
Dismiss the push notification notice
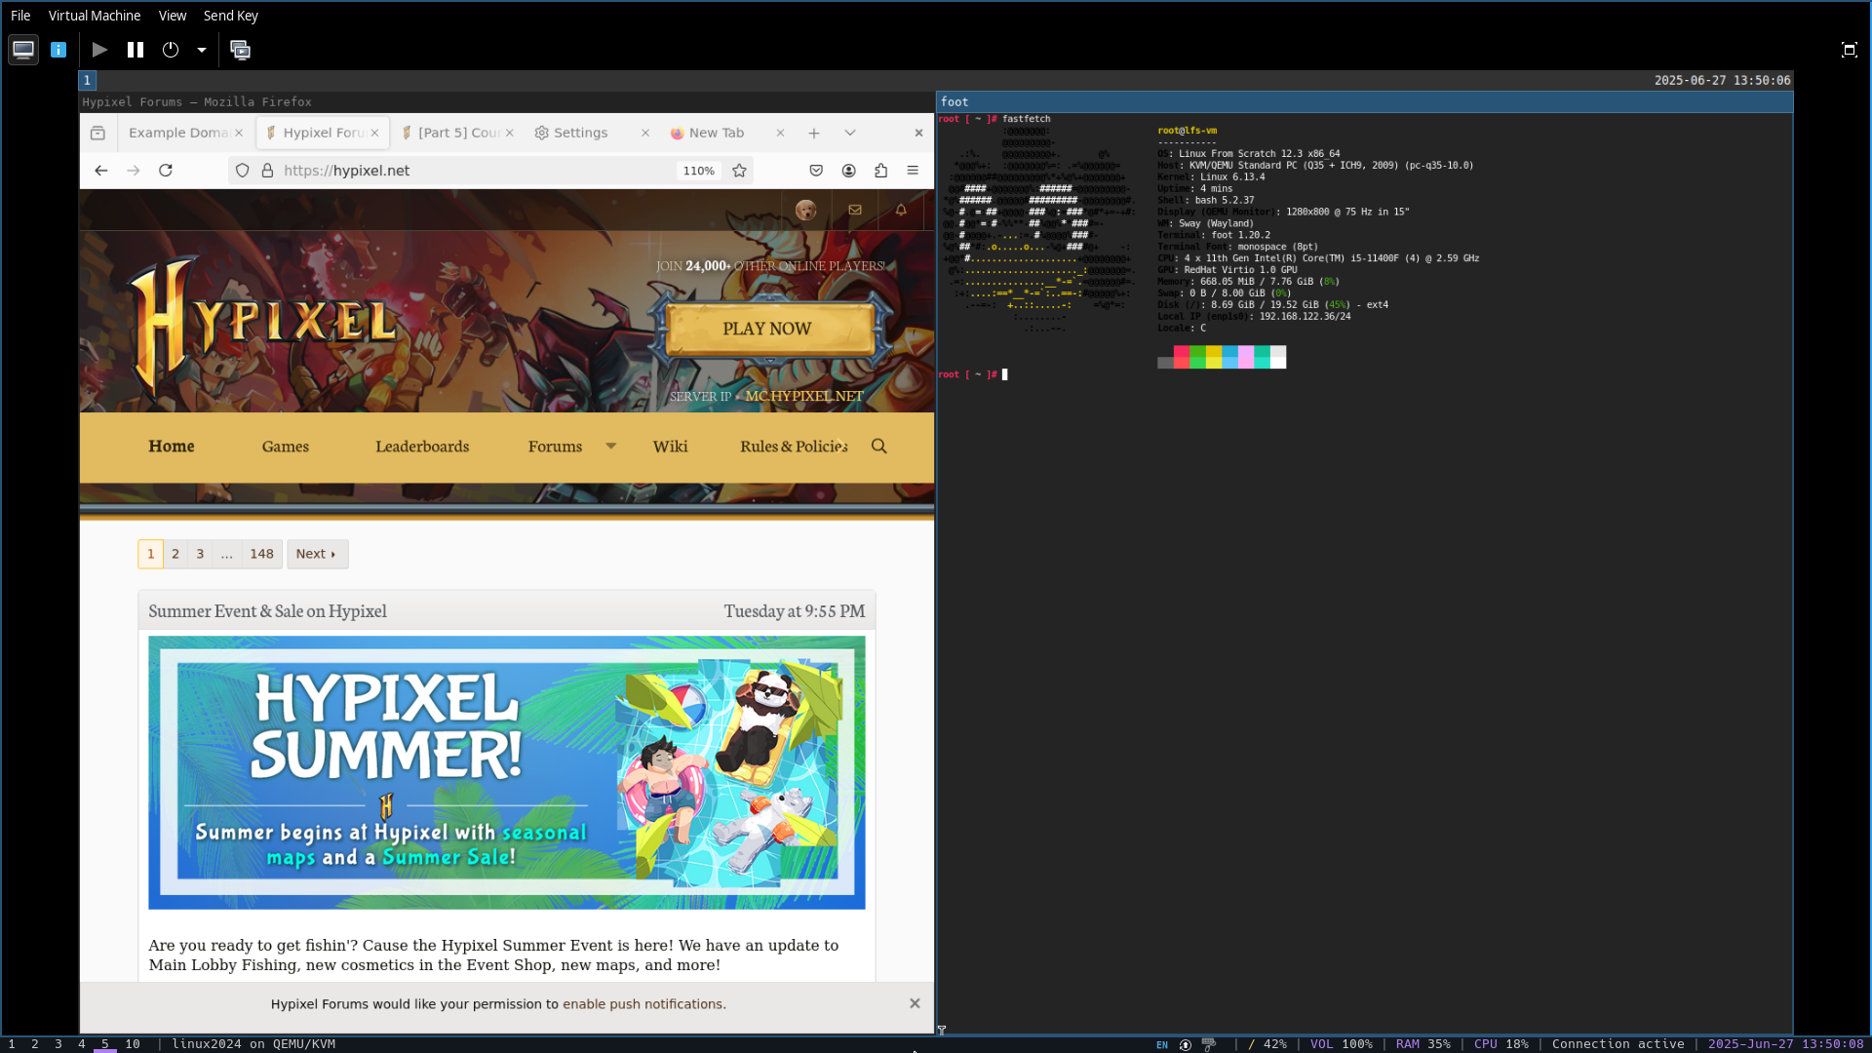(915, 1003)
